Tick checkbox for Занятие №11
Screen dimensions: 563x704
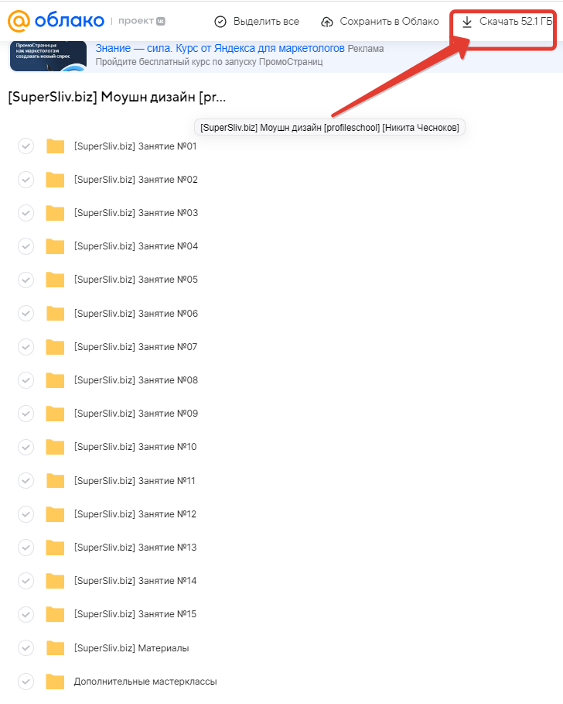26,480
